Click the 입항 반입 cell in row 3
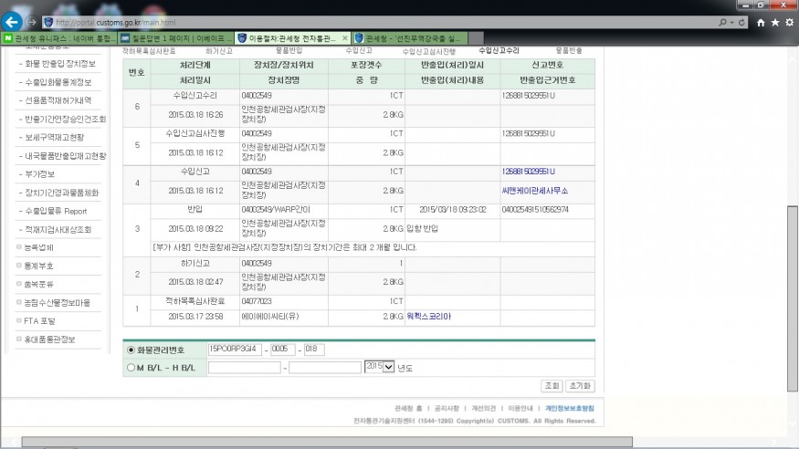Image resolution: width=799 pixels, height=449 pixels. click(x=453, y=228)
